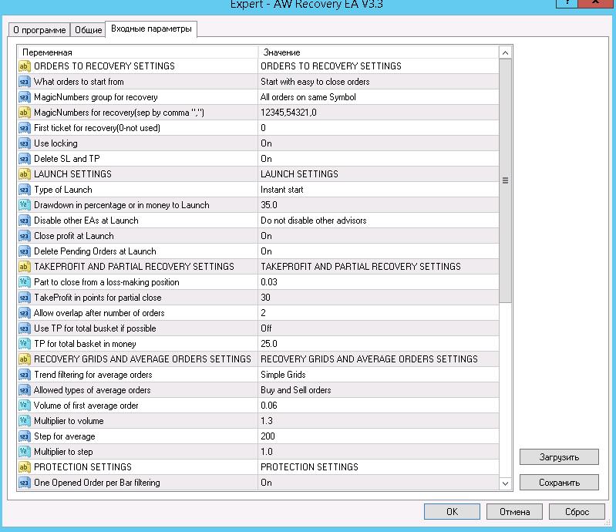Click the icon beside ORDERS TO RECOVERY SETTINGS
The height and width of the screenshot is (532, 616).
[25, 66]
